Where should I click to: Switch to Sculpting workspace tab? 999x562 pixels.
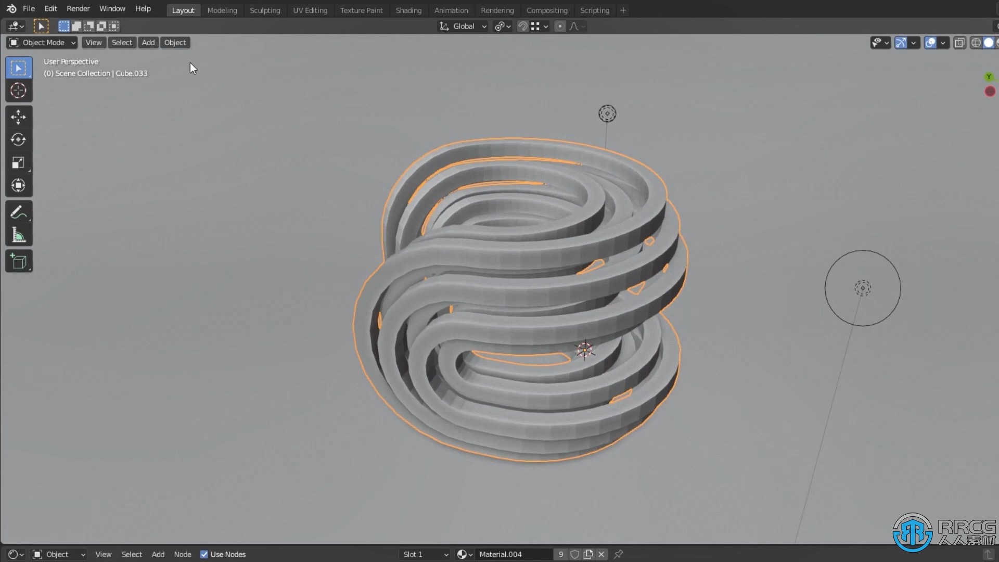click(x=264, y=9)
